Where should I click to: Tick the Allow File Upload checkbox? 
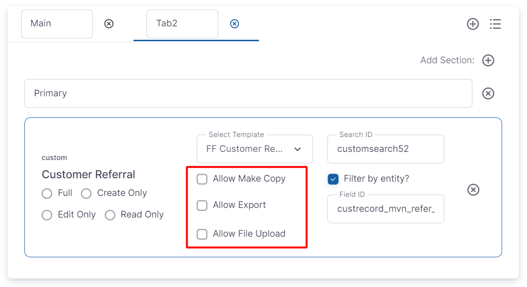202,234
